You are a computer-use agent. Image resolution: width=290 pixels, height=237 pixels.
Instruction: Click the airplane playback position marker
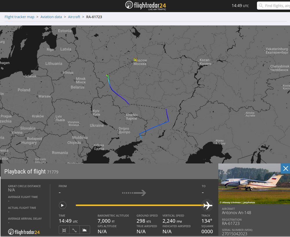208,205
